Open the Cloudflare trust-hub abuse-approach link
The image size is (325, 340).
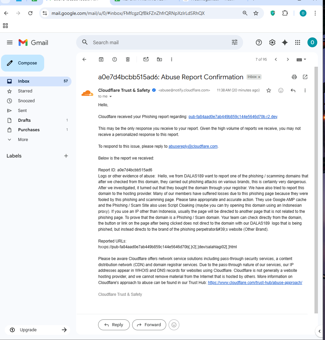pyautogui.click(x=255, y=283)
